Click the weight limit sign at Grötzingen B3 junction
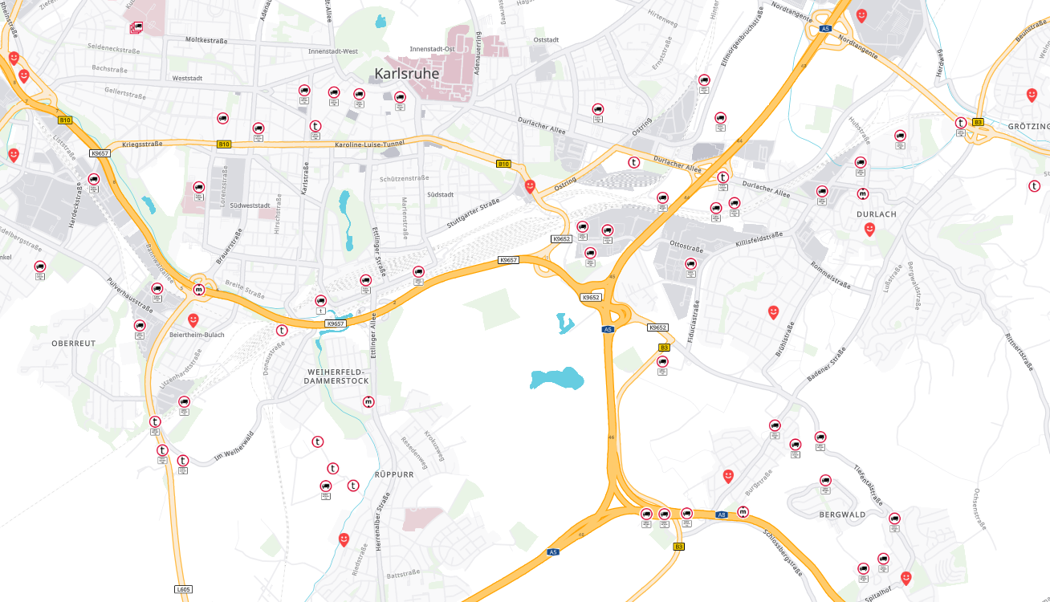Screen dimensions: 1050x602 (961, 123)
